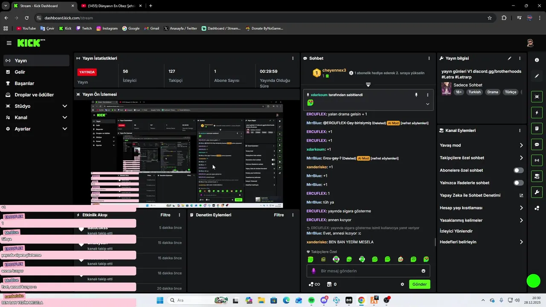Click Filtre in Denetim Eylemleri panel
The image size is (546, 307).
279,215
